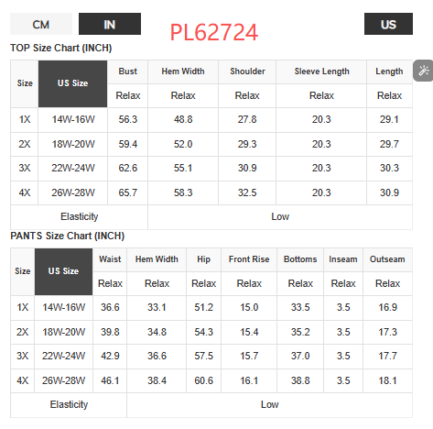Click the magic wand icon
433x429 pixels.
point(423,71)
